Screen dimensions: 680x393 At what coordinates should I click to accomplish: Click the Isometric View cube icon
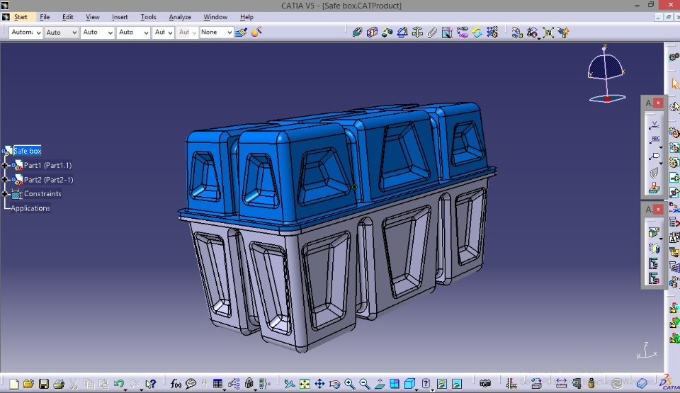coord(409,384)
